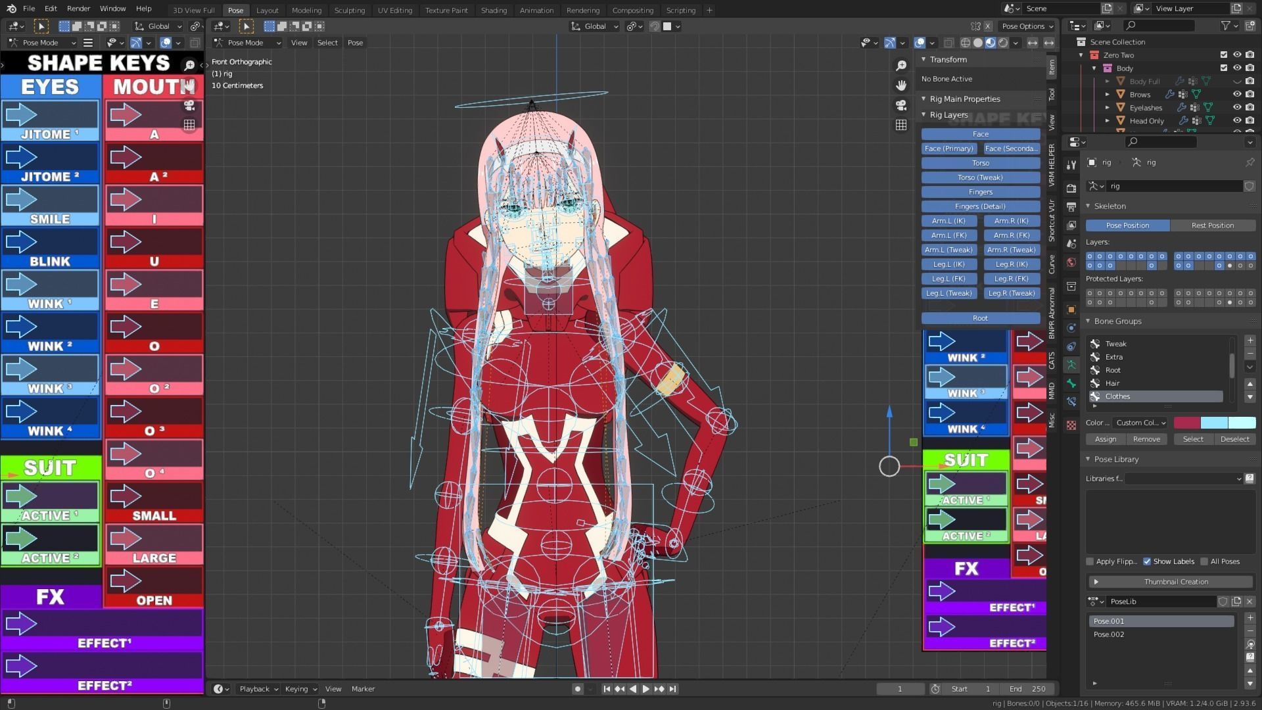Uncheck the Show Labels checkbox

(1147, 561)
